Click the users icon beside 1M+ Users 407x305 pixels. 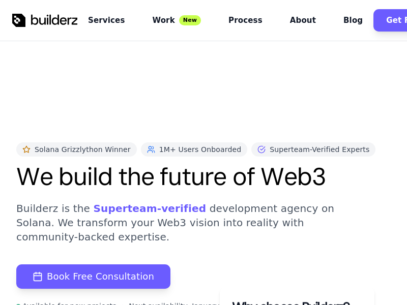(151, 149)
